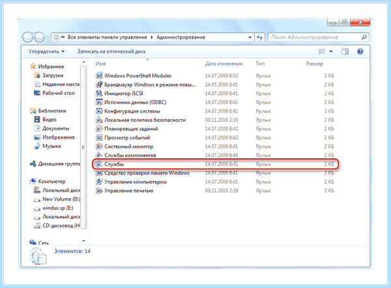Viewport: 391px width, 288px height.
Task: Select the Планировщик заданий icon
Action: click(99, 128)
